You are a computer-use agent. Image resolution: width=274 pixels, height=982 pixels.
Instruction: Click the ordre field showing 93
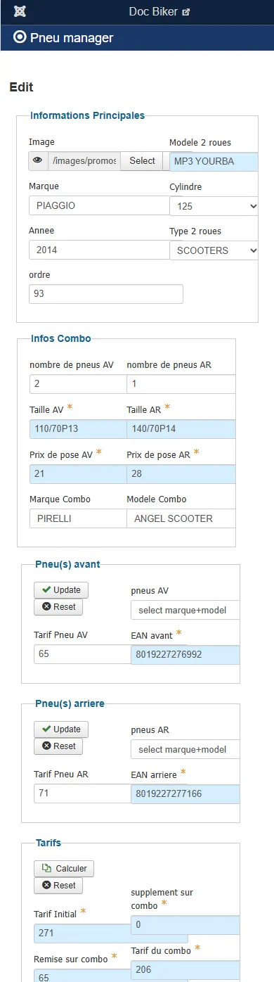point(106,294)
